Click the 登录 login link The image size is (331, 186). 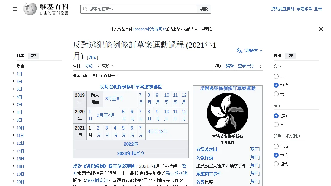pyautogui.click(x=318, y=9)
